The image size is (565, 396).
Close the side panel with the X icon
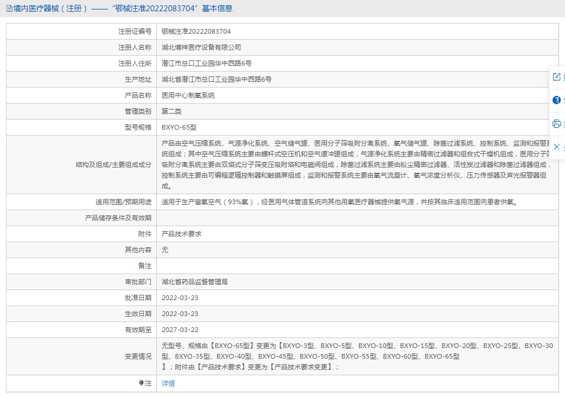pos(557,147)
